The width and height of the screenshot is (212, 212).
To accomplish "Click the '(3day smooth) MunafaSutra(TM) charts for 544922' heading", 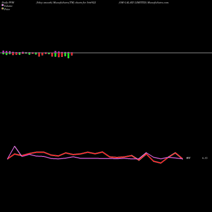I will point(66,3).
